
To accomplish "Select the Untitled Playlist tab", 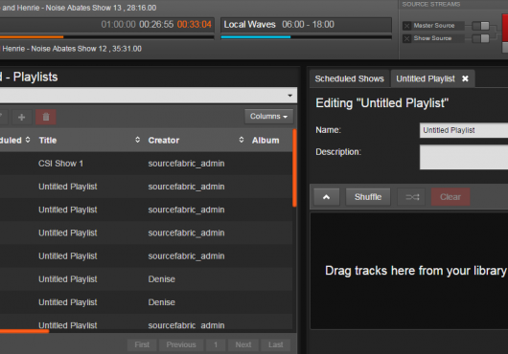I will tap(426, 78).
